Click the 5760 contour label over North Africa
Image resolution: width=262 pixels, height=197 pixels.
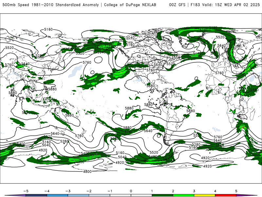(219, 73)
